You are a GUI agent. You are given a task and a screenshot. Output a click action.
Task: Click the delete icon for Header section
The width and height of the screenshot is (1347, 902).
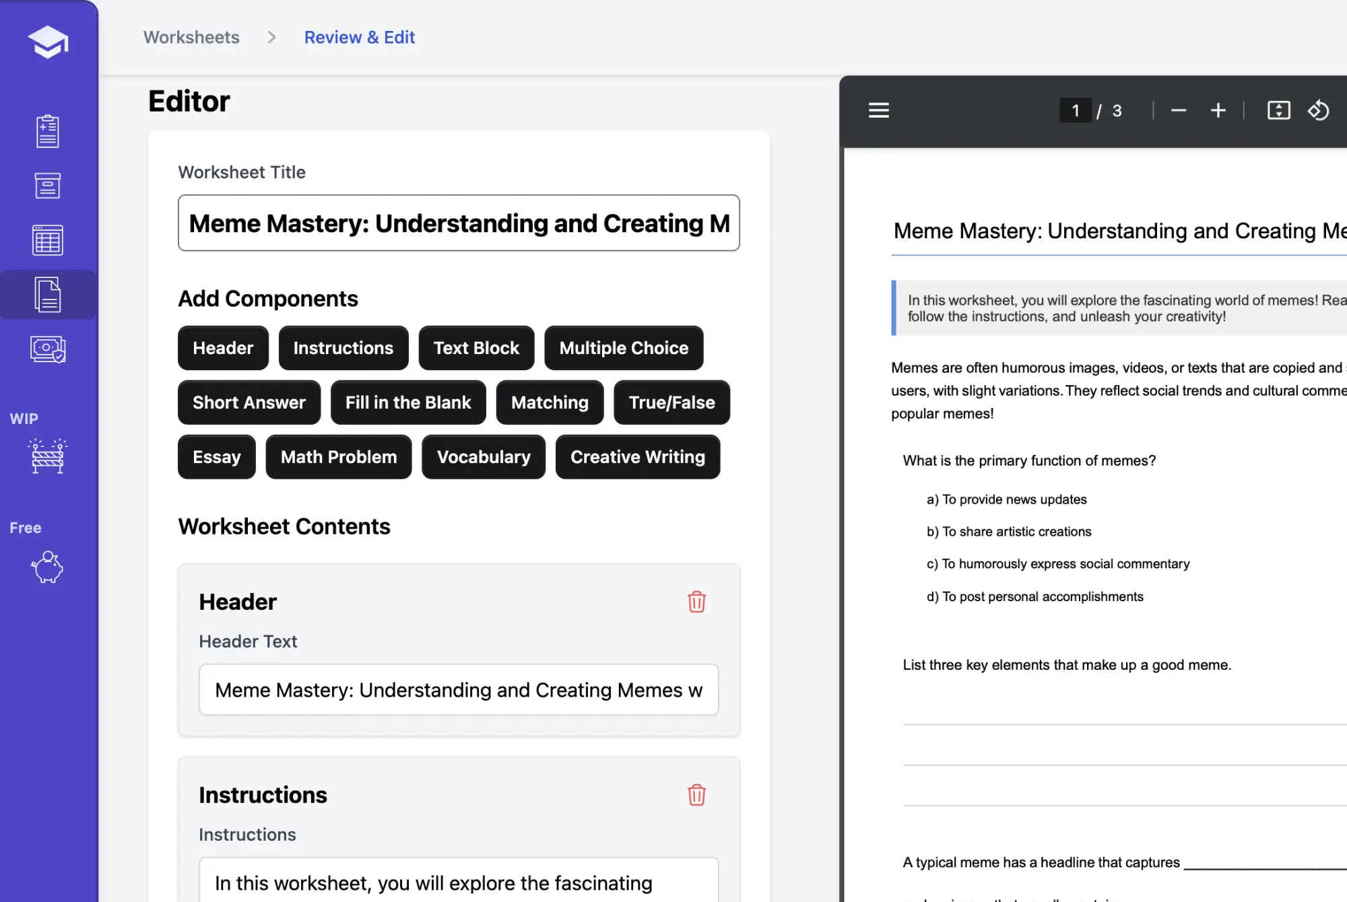[x=696, y=601]
